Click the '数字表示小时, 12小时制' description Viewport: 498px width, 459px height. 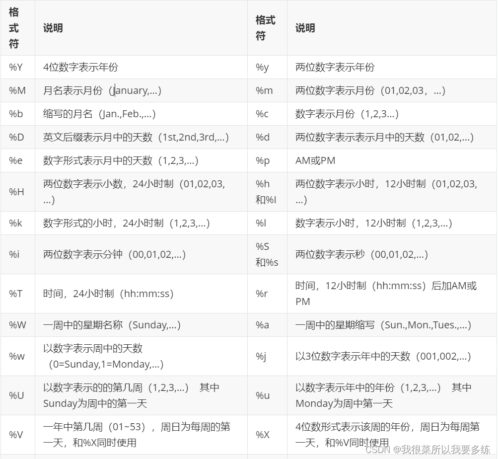point(374,223)
